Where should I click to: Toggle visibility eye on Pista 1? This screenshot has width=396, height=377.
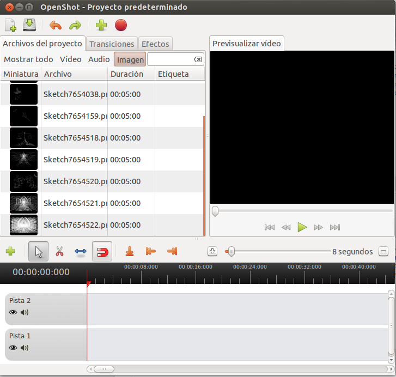[13, 348]
